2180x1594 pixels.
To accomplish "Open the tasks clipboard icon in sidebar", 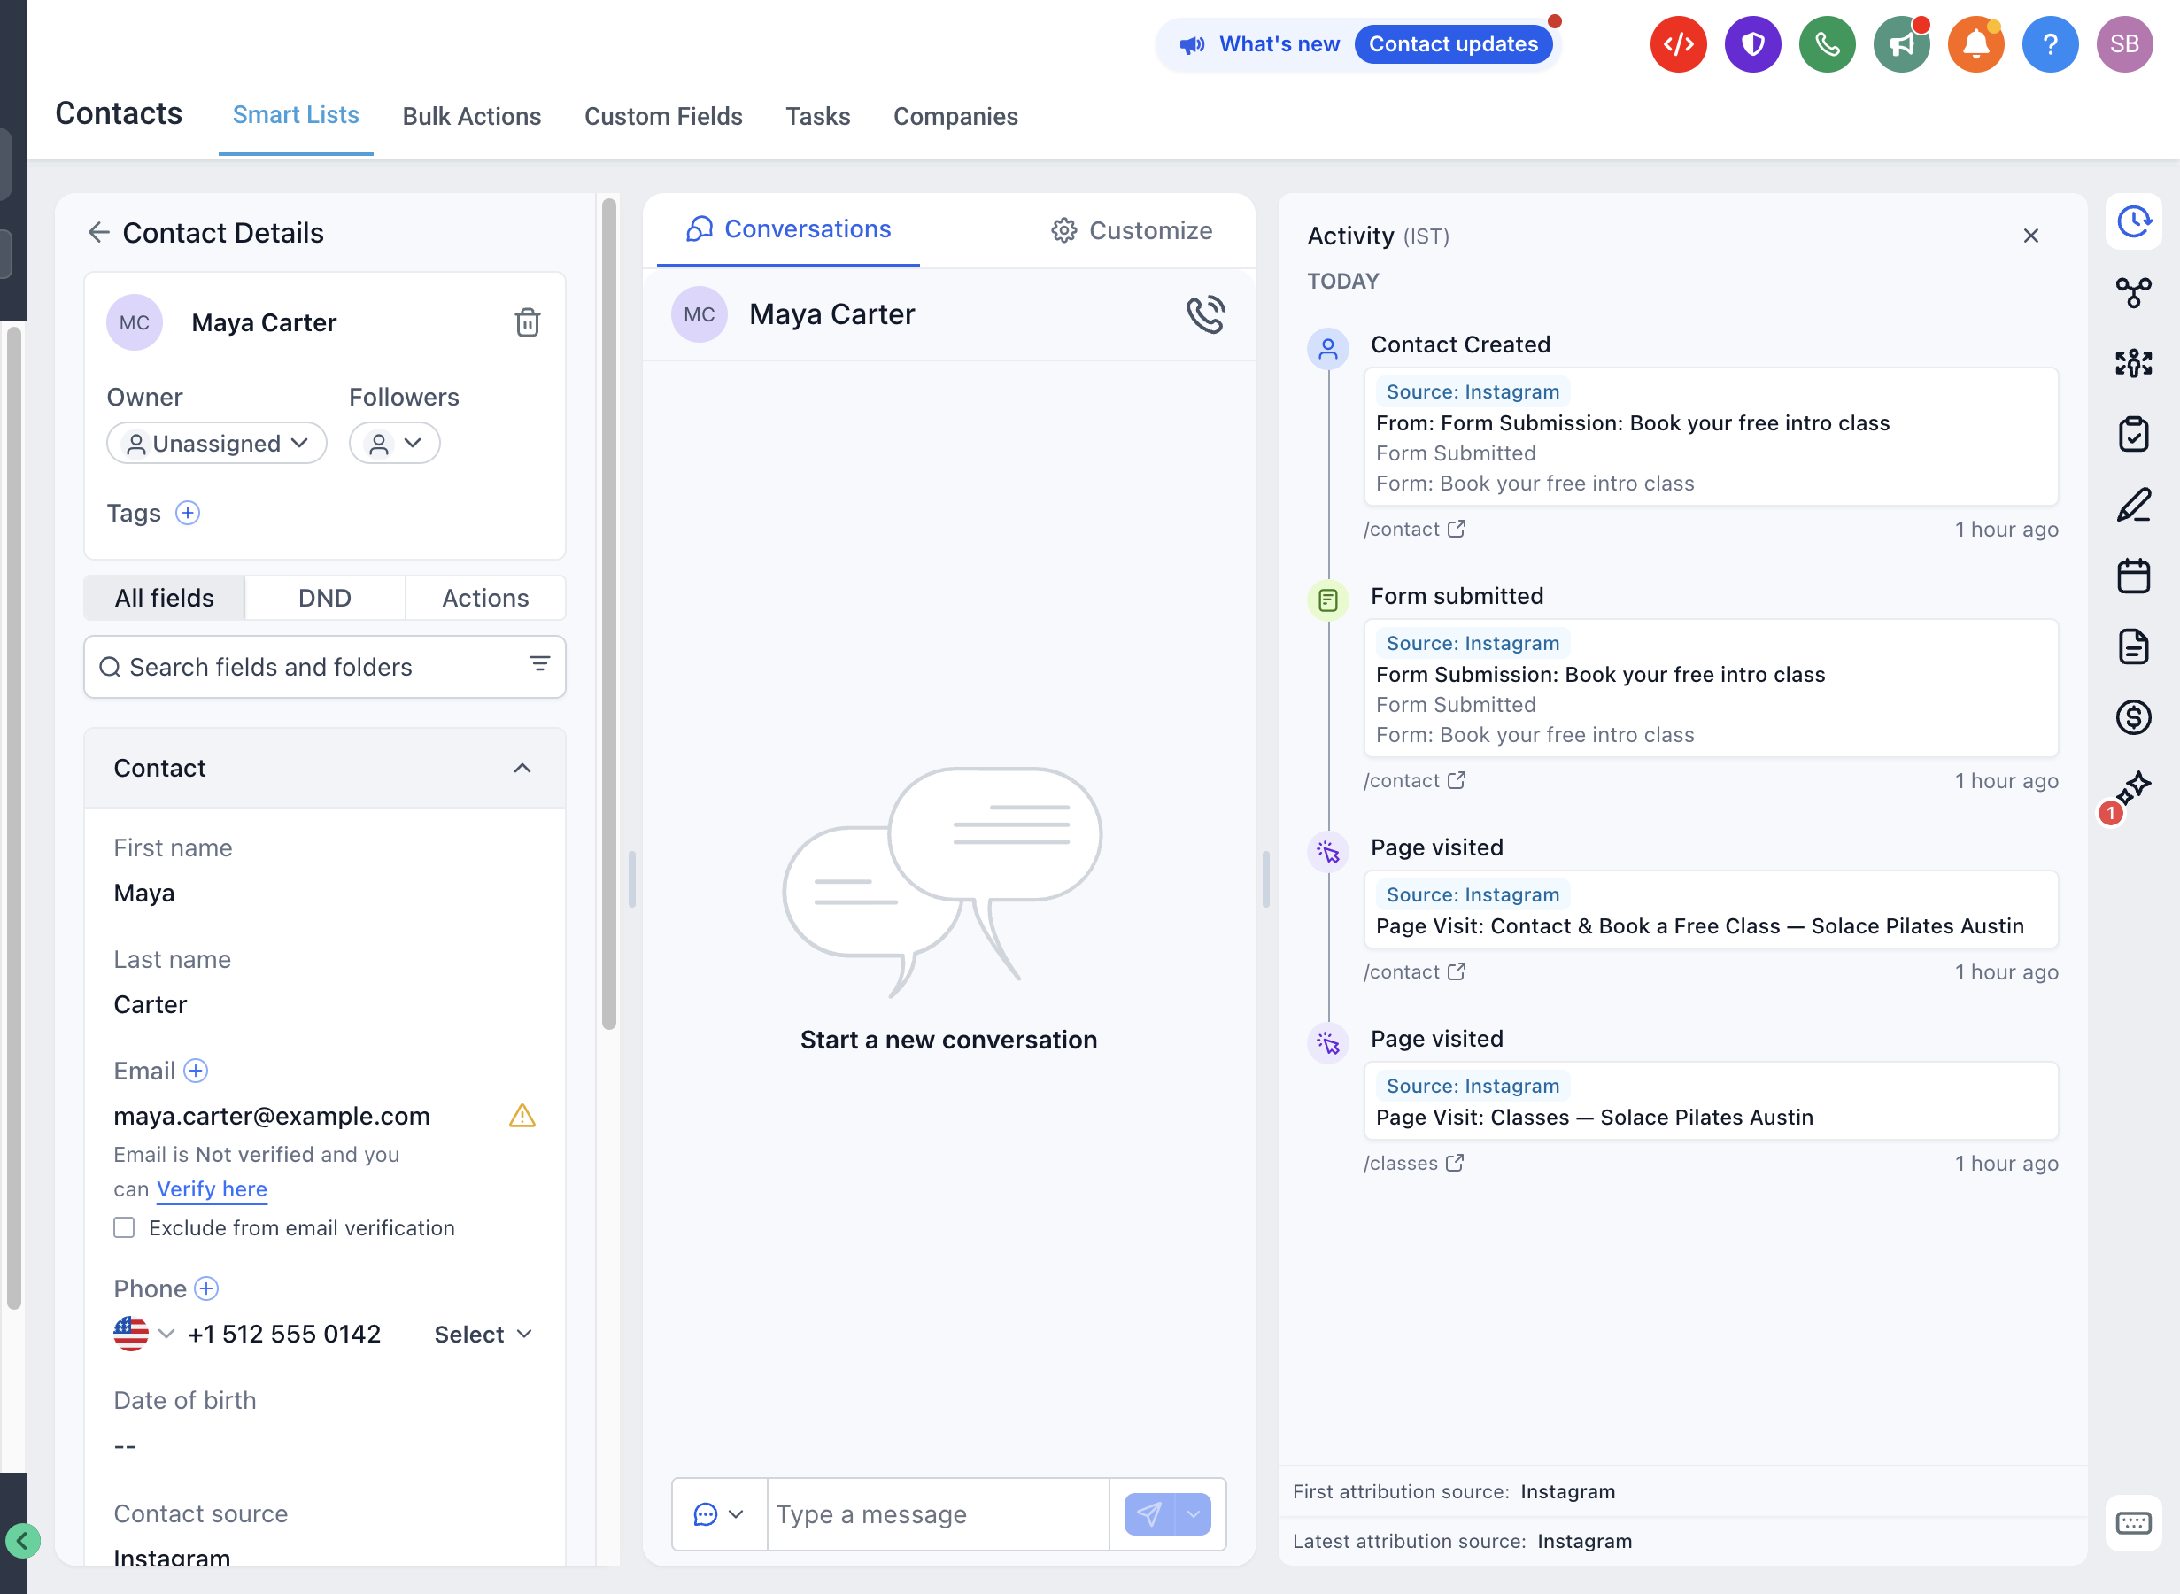I will (x=2133, y=434).
